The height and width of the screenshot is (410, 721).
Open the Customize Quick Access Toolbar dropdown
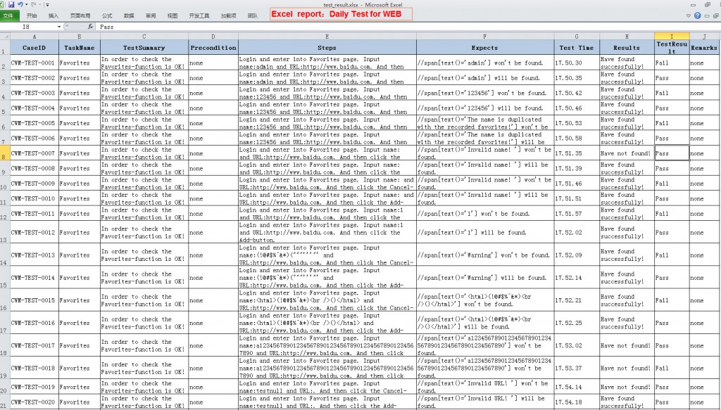(x=46, y=5)
